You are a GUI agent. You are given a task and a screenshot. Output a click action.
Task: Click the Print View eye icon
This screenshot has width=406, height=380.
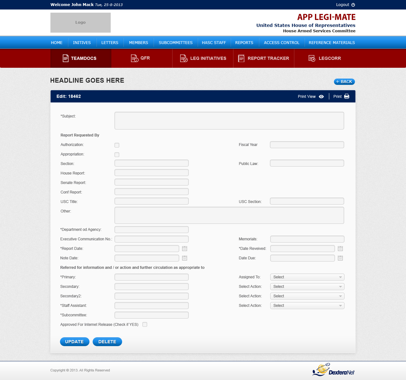pyautogui.click(x=321, y=97)
